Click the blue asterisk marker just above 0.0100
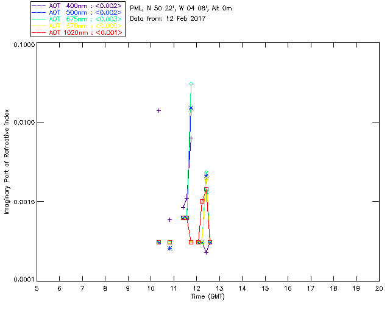The image size is (390, 312). click(x=191, y=108)
